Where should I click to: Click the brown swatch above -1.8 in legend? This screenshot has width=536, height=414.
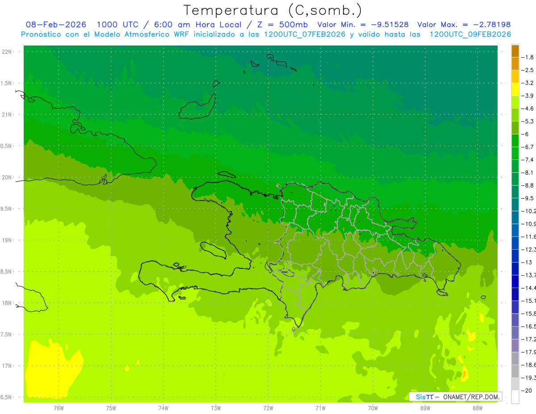tap(515, 51)
